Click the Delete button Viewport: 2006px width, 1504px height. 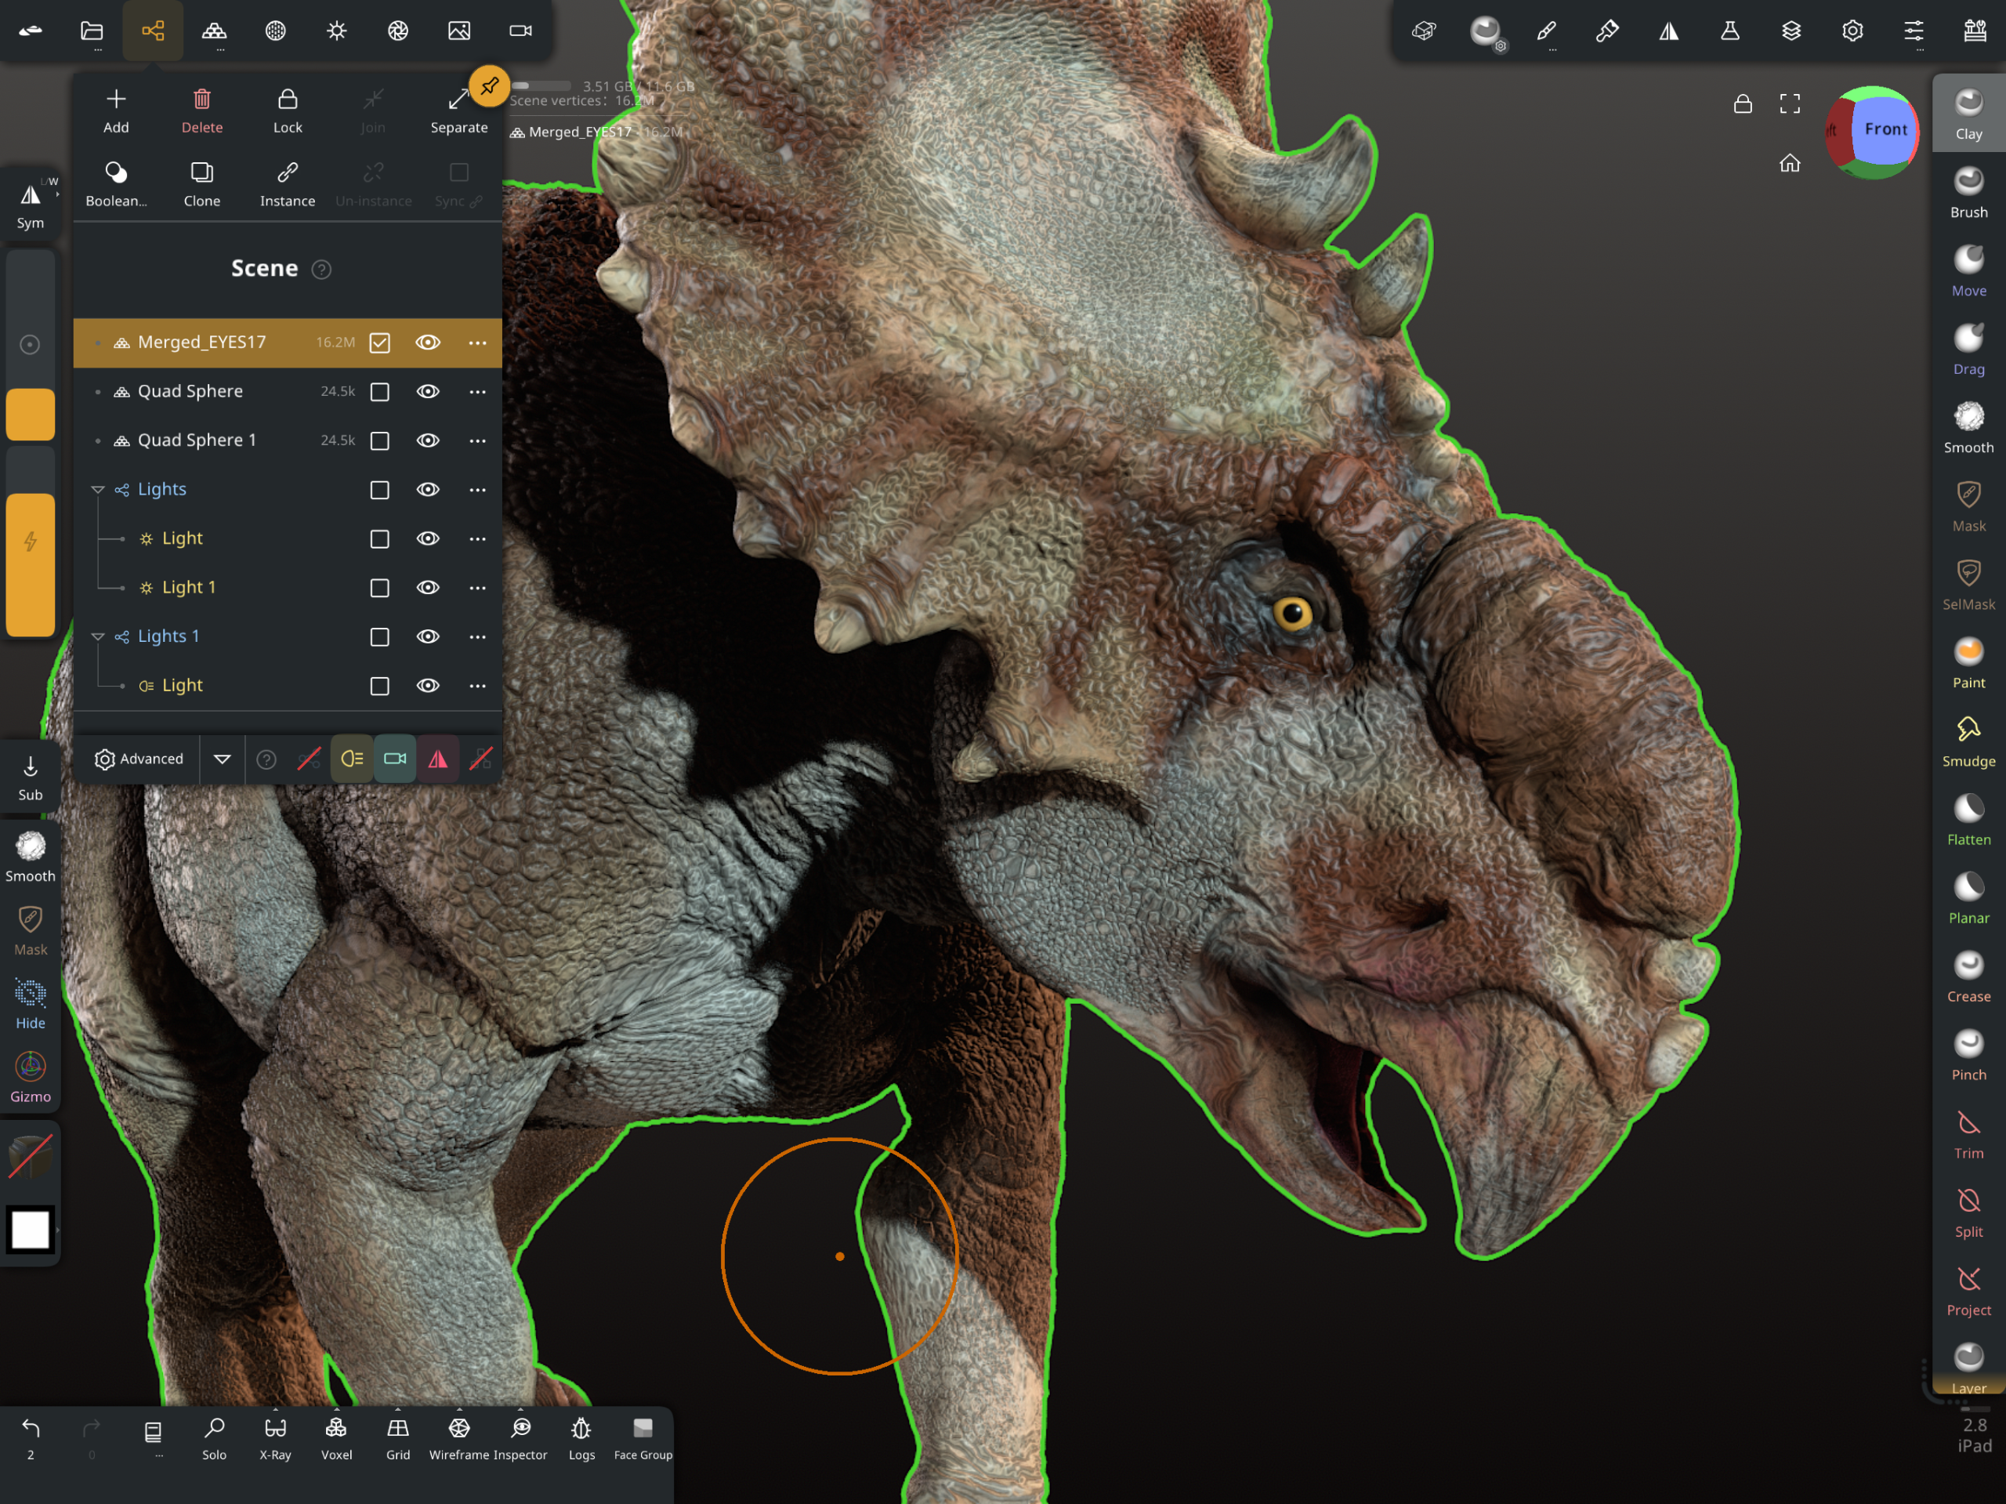pyautogui.click(x=201, y=111)
